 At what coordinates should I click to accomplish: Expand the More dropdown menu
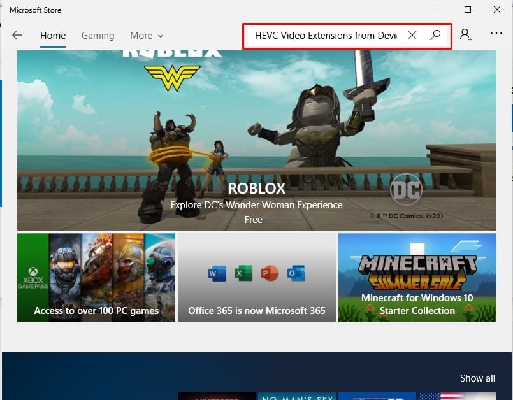(x=147, y=35)
